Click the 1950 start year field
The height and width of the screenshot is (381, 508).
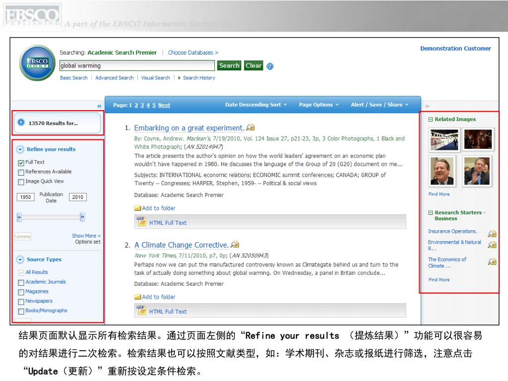(26, 197)
